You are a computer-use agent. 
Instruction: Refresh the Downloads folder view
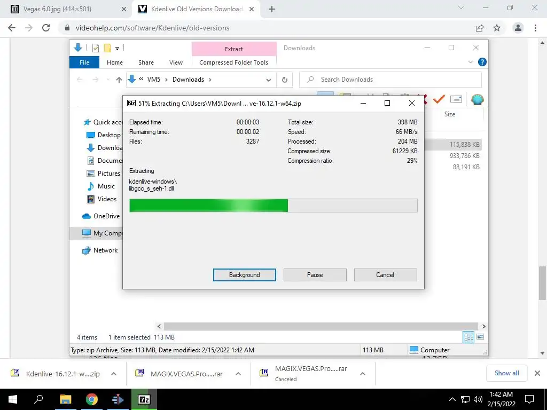tap(285, 80)
